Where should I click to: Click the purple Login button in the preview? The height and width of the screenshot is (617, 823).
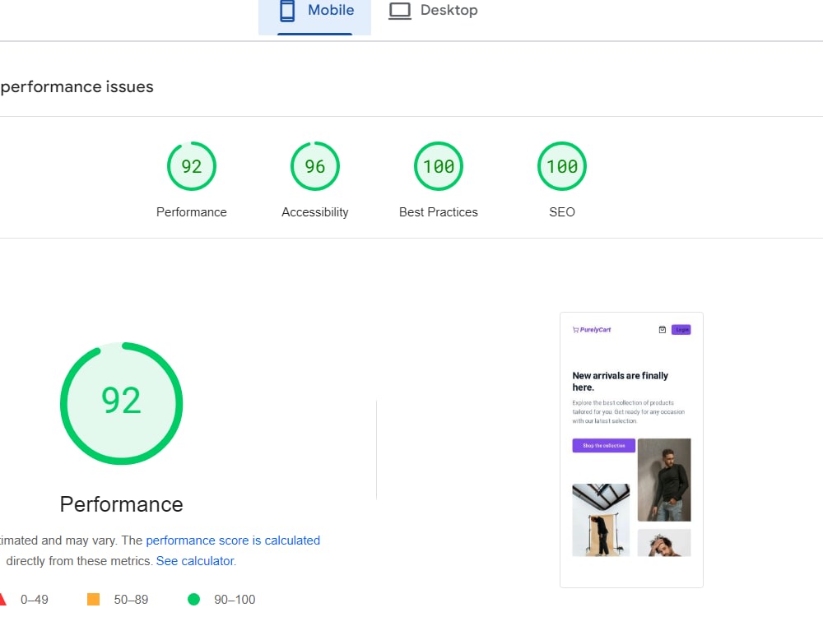(x=681, y=330)
